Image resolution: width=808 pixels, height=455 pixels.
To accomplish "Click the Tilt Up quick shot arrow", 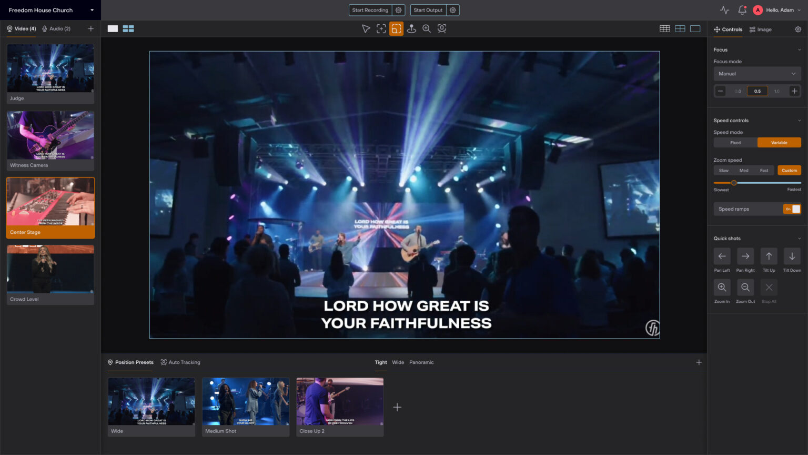I will (x=769, y=256).
